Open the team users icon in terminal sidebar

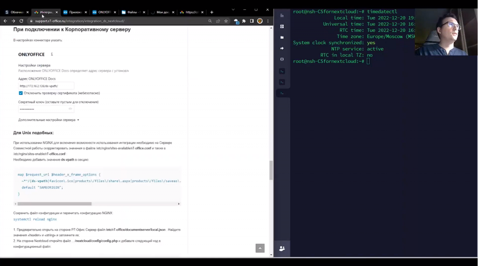[x=282, y=249]
